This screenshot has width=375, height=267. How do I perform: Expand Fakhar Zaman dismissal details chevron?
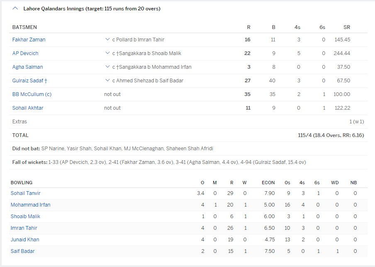tap(107, 40)
